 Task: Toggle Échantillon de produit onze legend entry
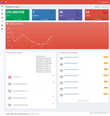pos(44,67)
